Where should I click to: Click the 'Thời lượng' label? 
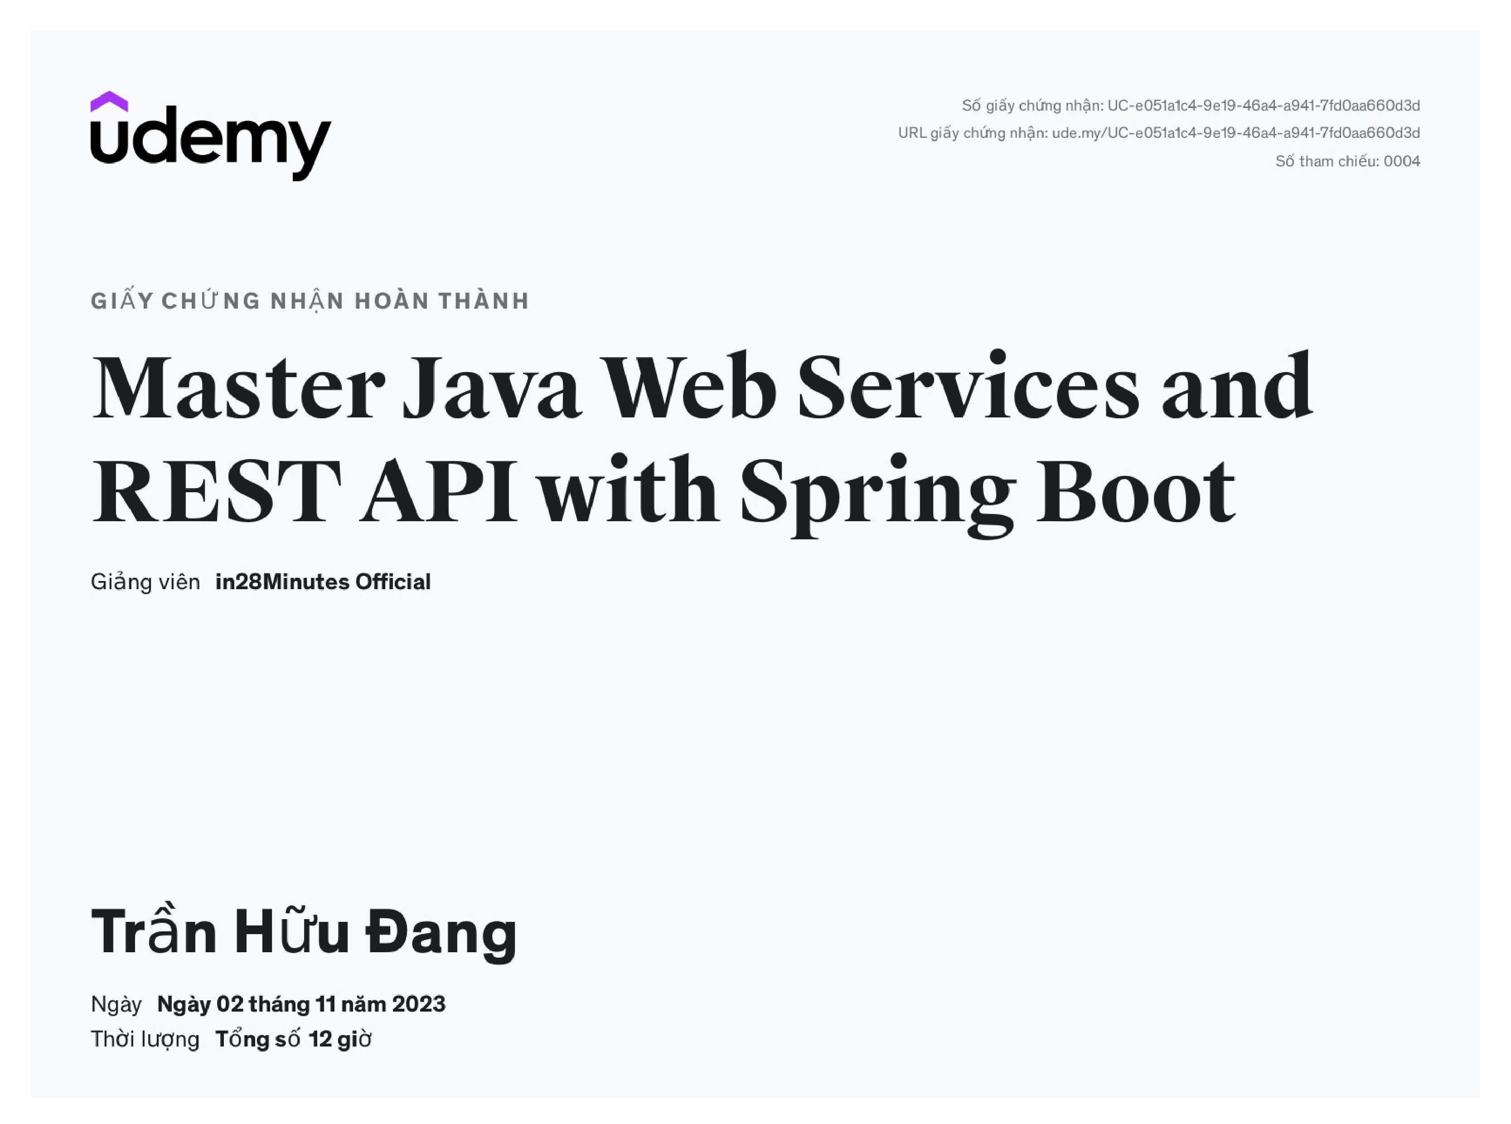click(145, 1039)
